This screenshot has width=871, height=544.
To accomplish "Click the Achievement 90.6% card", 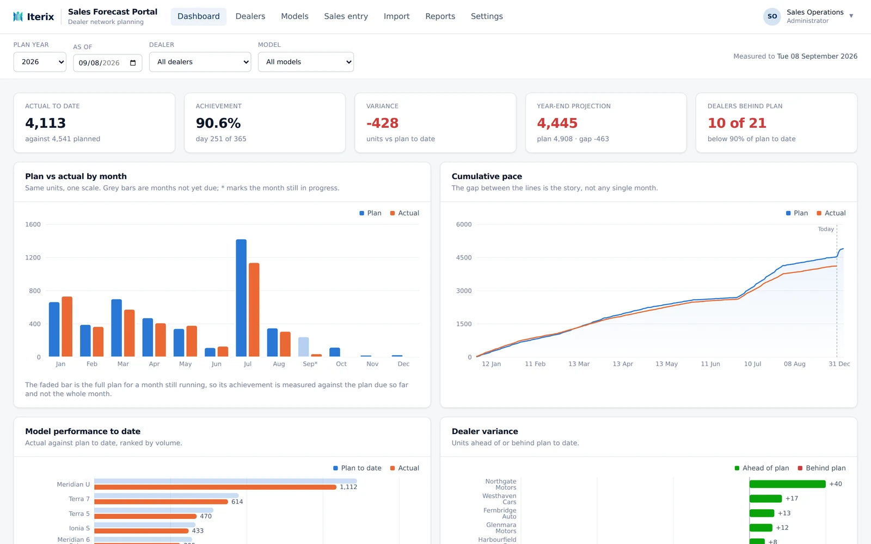I will tap(265, 123).
